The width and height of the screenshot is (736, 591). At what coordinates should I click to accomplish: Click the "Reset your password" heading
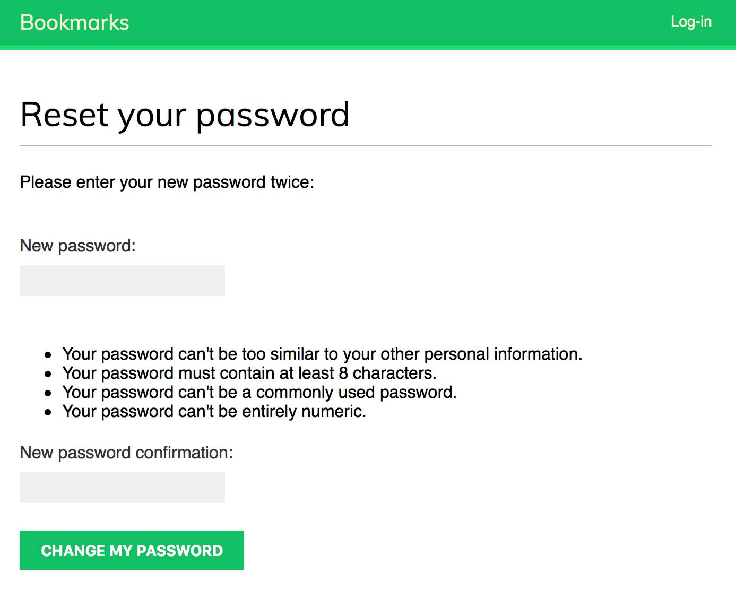click(x=185, y=115)
